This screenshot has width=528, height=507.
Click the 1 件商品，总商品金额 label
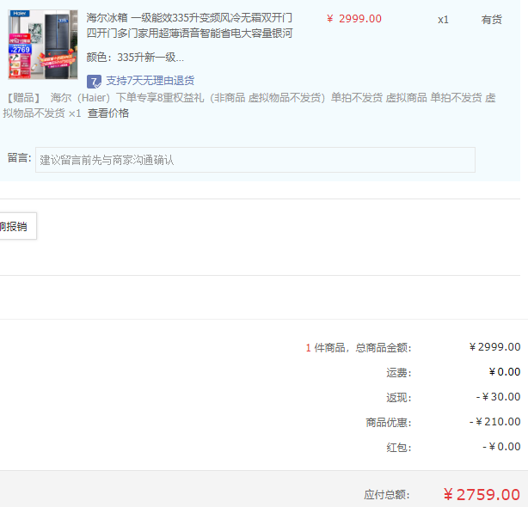(x=359, y=347)
